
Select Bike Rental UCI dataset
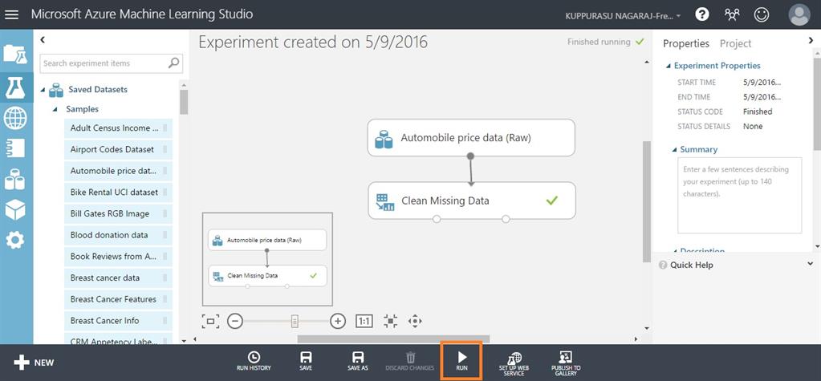coord(118,192)
